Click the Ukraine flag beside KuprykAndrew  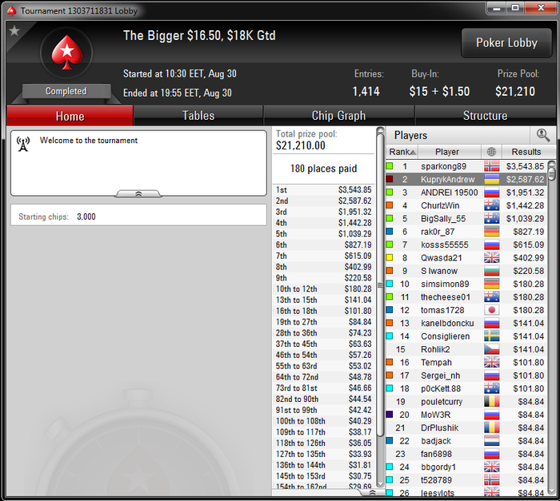tap(491, 179)
